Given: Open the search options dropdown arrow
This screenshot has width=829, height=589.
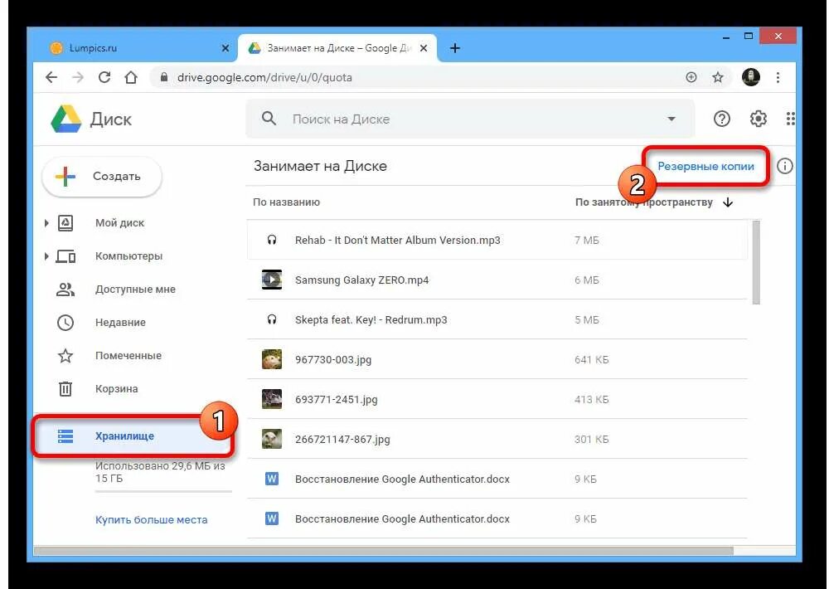Looking at the screenshot, I should [671, 119].
